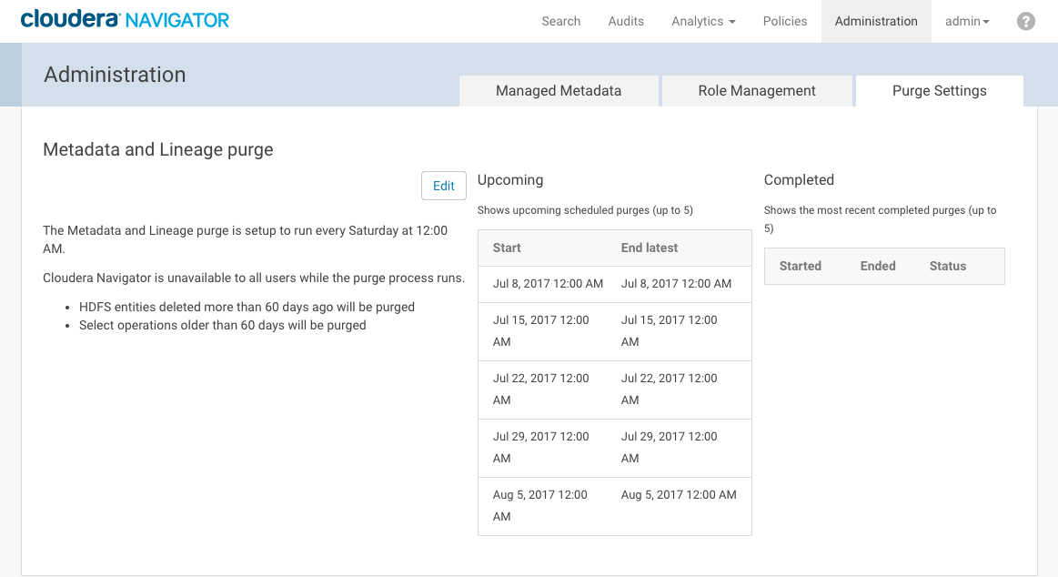Open the Audits page
The image size is (1058, 577).
[x=626, y=21]
